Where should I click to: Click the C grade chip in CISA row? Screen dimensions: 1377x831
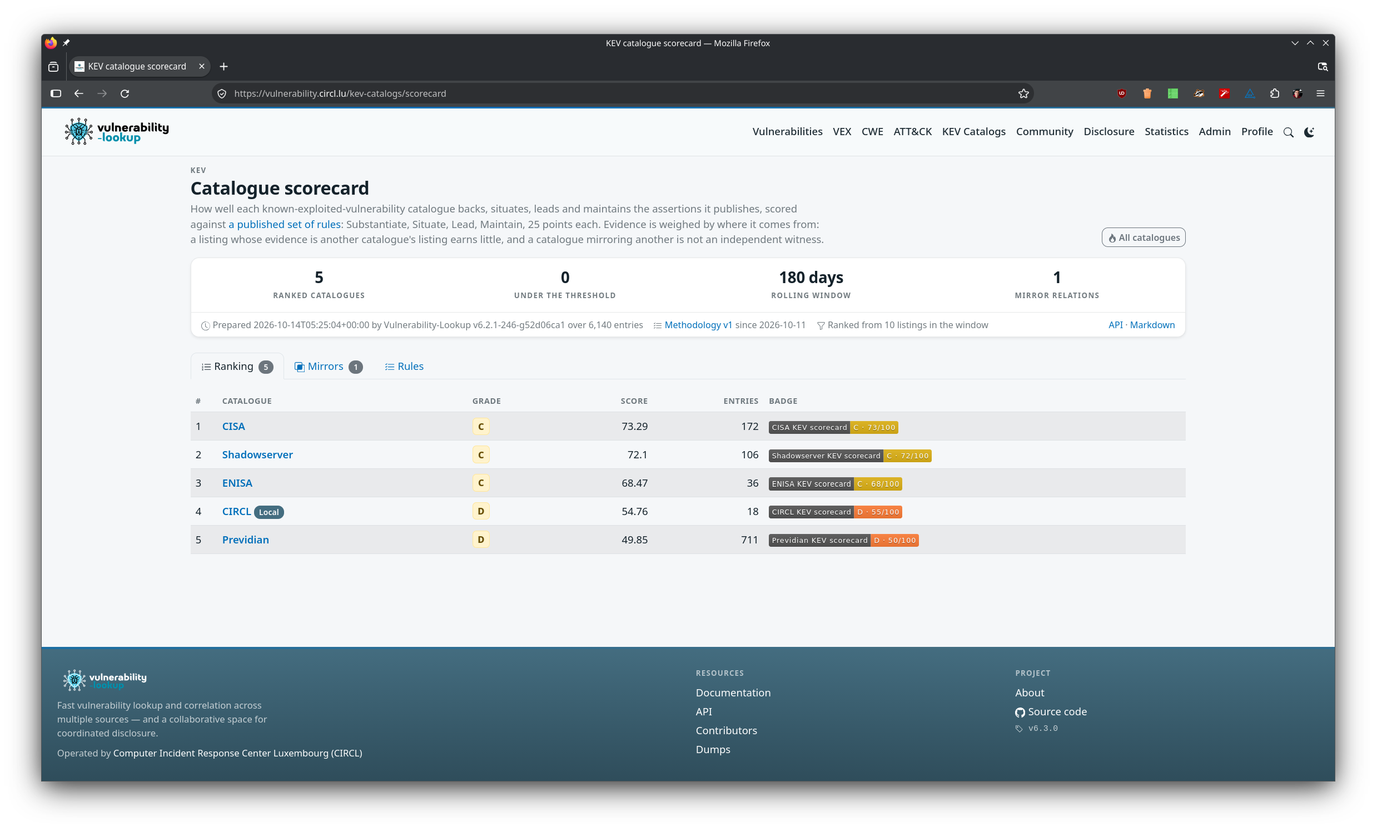(481, 427)
